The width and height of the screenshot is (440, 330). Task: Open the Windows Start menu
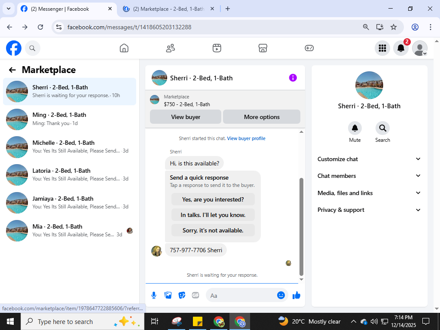pyautogui.click(x=10, y=321)
